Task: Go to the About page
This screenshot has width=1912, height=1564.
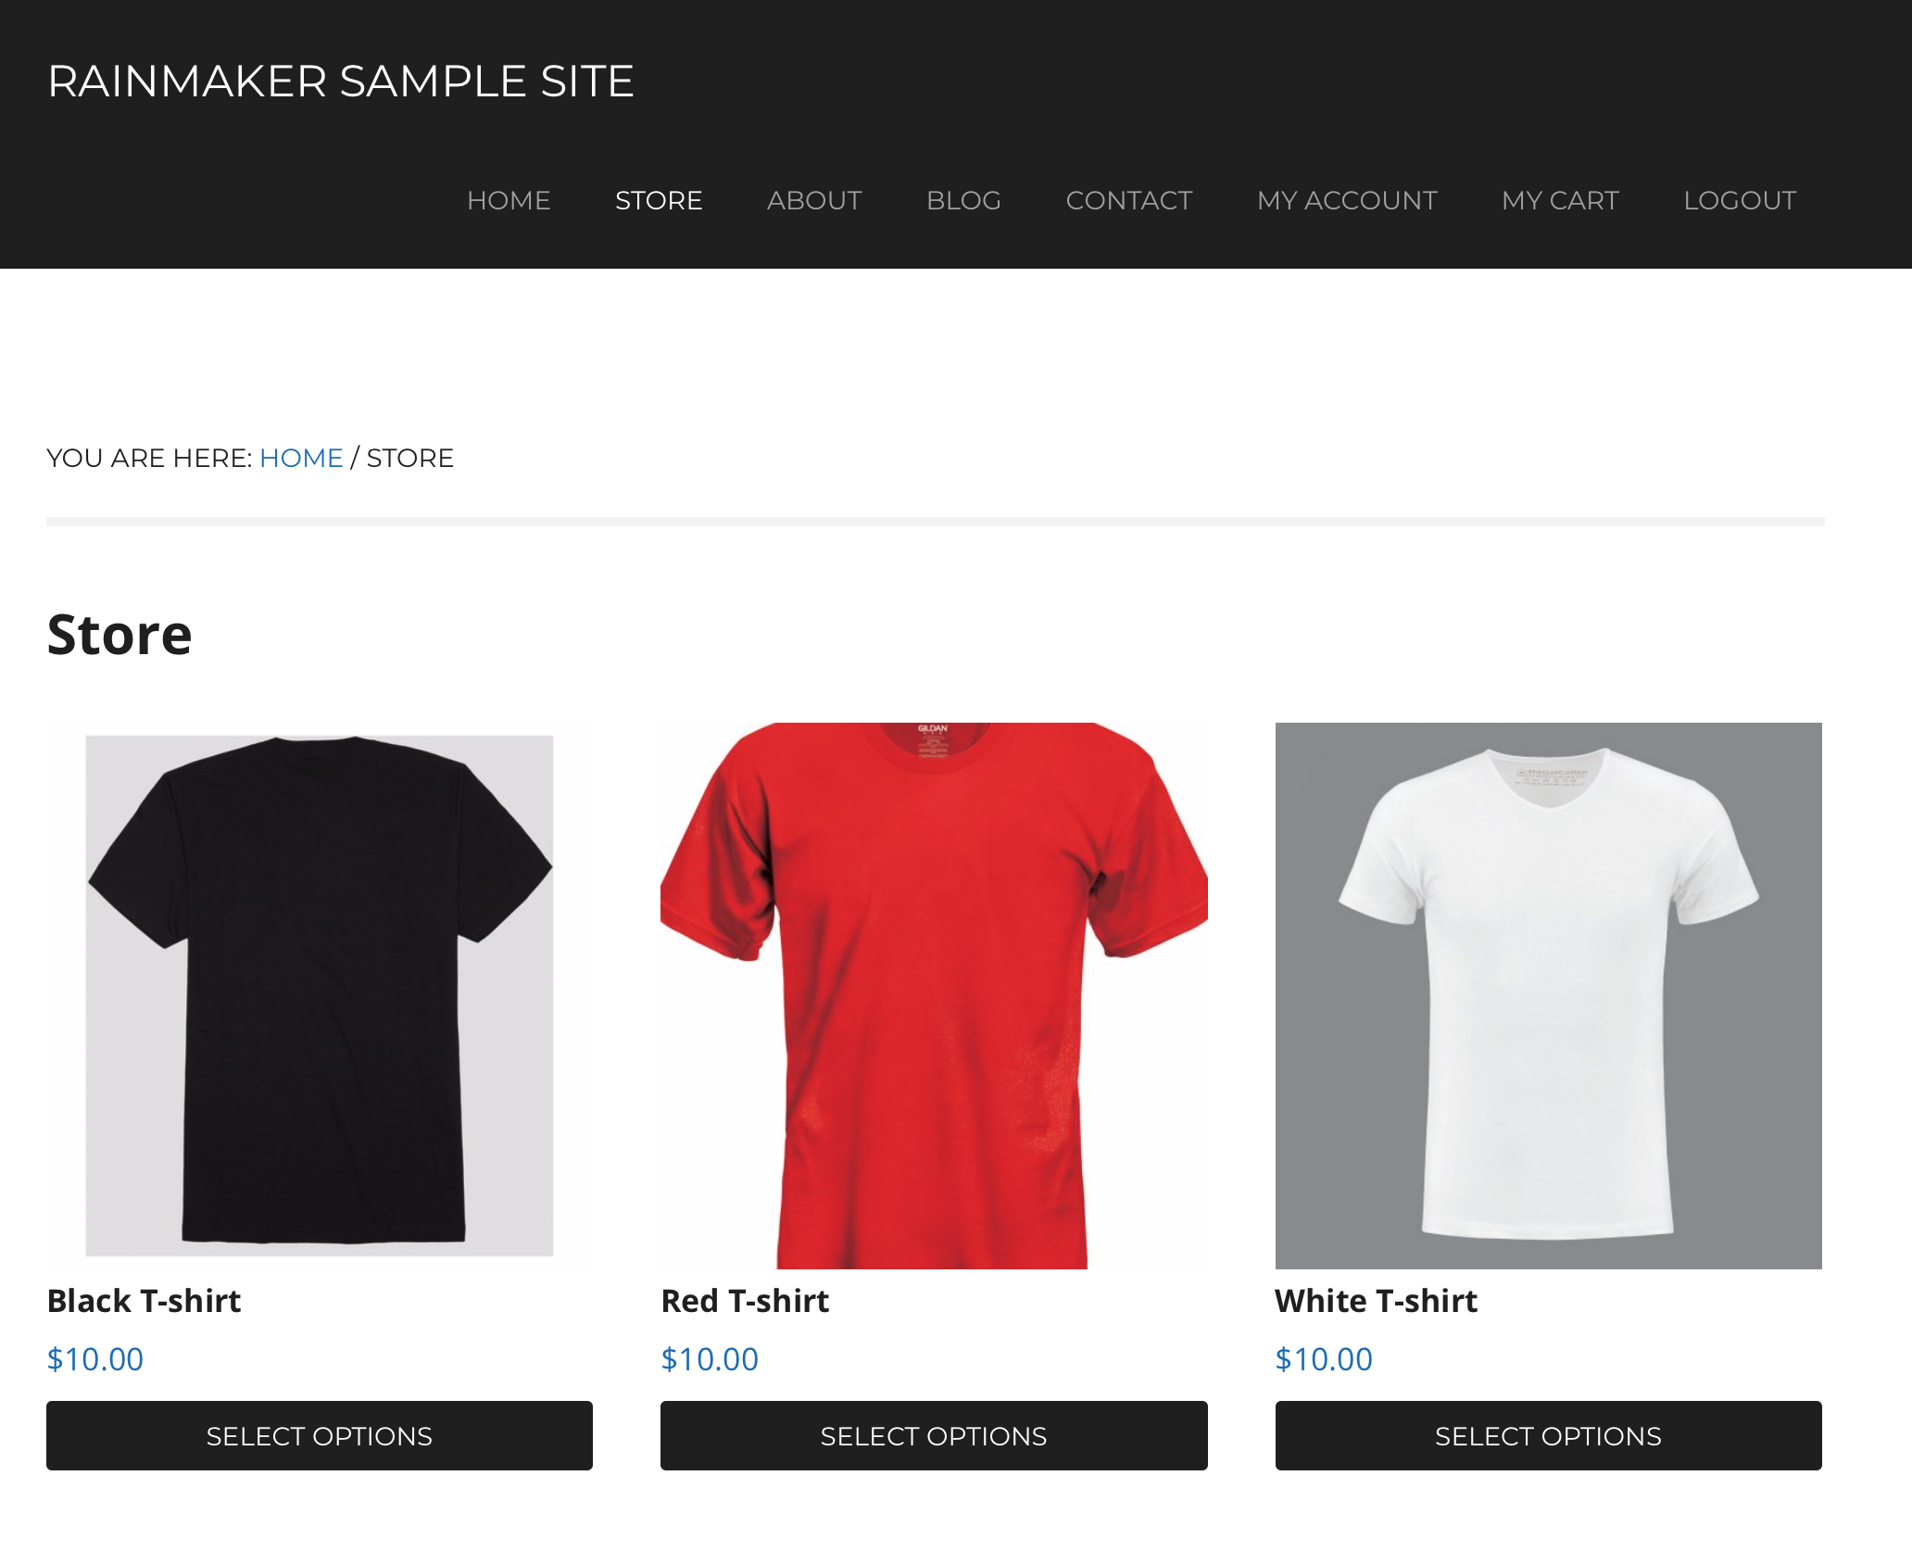Action: [x=814, y=200]
